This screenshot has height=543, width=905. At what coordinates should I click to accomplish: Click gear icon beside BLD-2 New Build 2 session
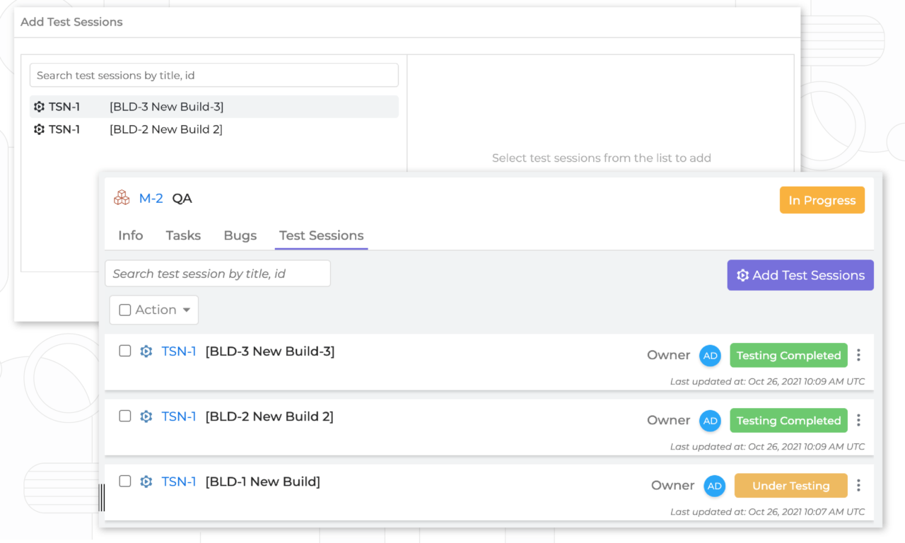click(146, 416)
